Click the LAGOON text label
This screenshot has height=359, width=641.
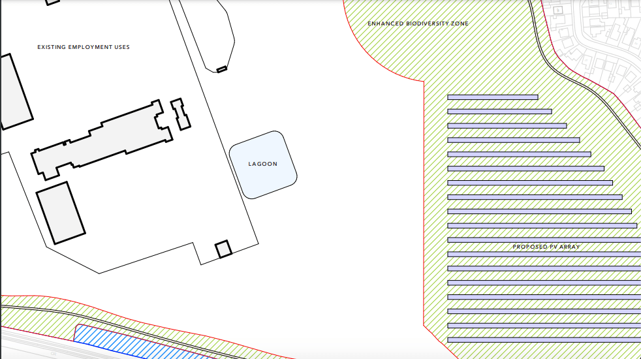[262, 164]
